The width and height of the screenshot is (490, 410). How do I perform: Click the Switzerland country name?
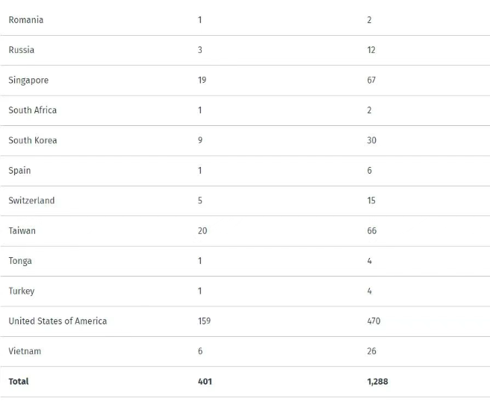coord(31,201)
